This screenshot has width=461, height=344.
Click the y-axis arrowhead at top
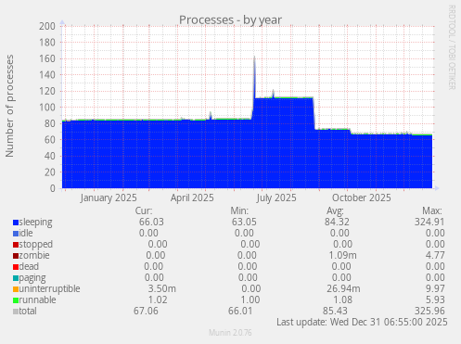(62, 22)
